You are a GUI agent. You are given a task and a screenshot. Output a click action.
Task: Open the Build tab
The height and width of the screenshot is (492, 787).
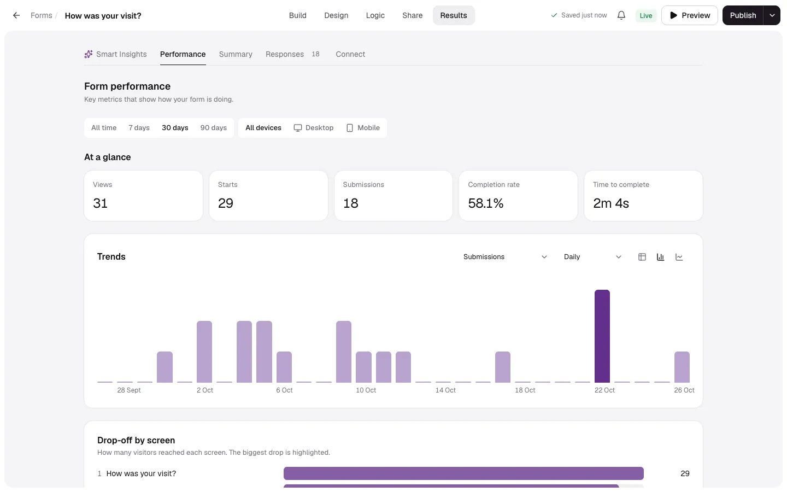tap(298, 15)
